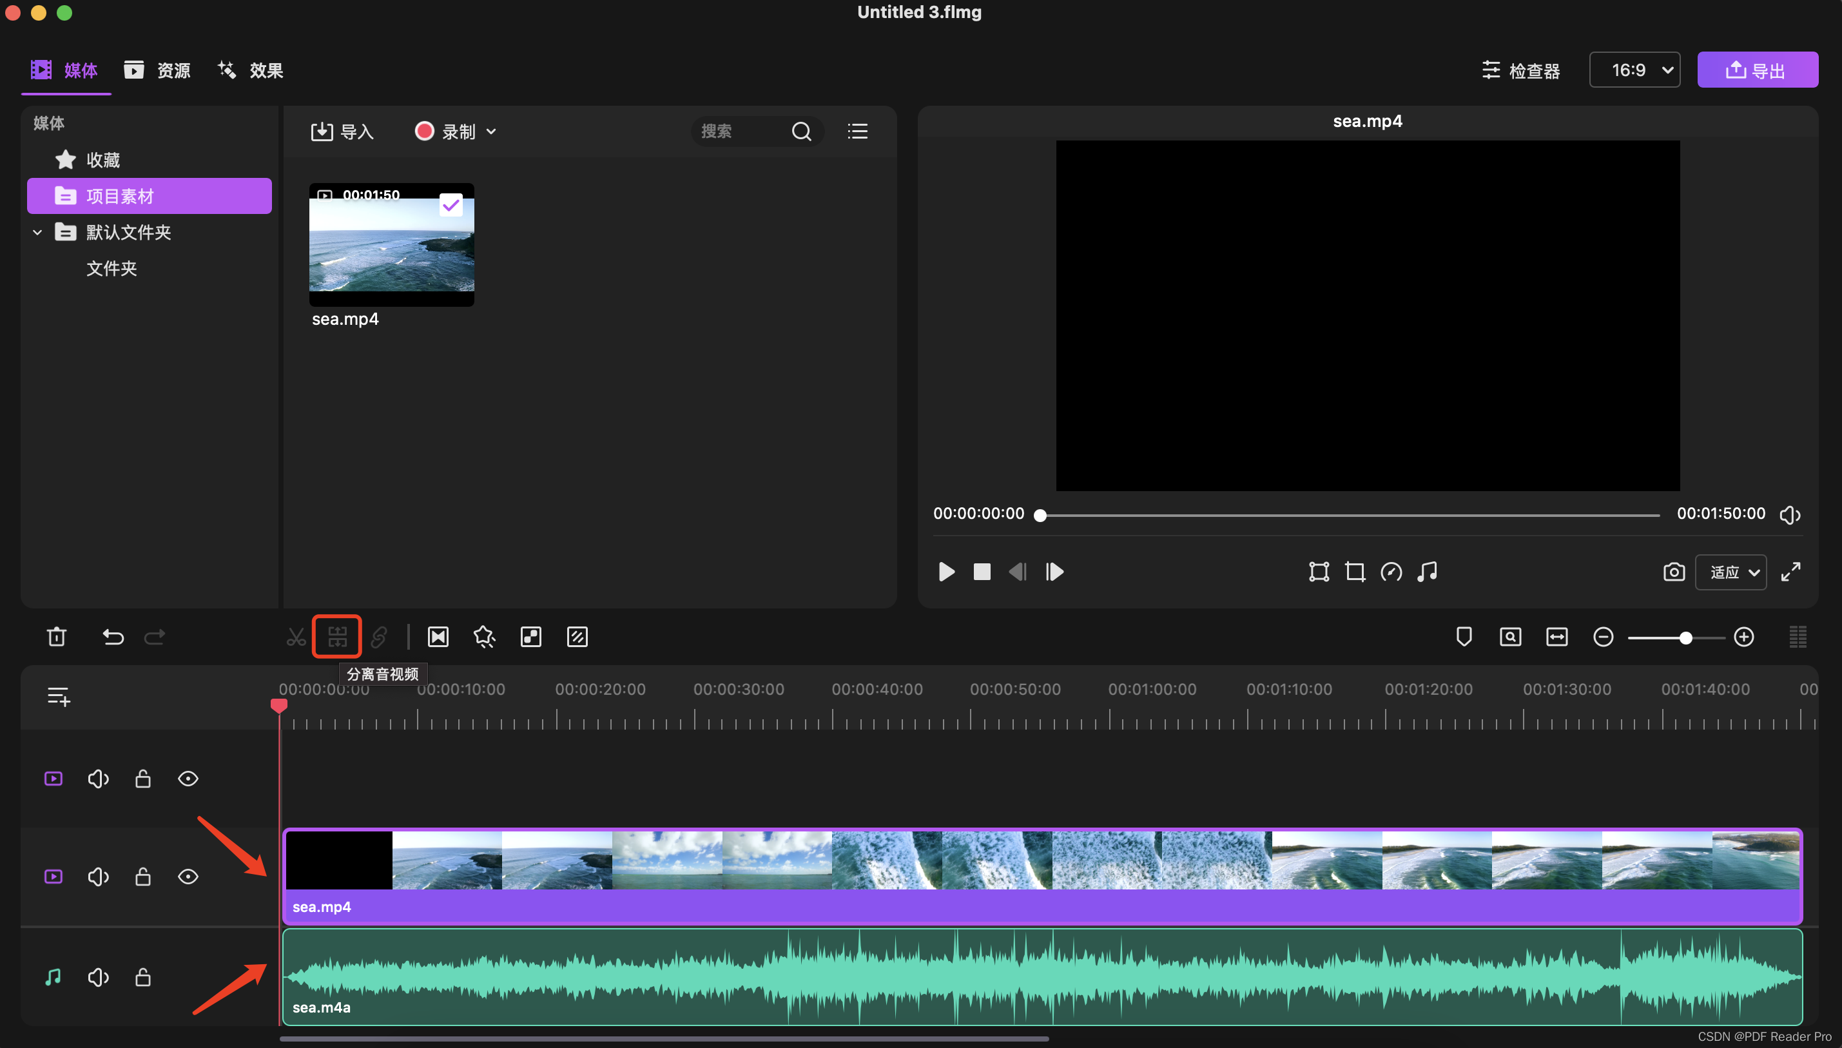Click the horizontal timeline scrollbar
This screenshot has height=1048, width=1842.
tap(663, 1038)
